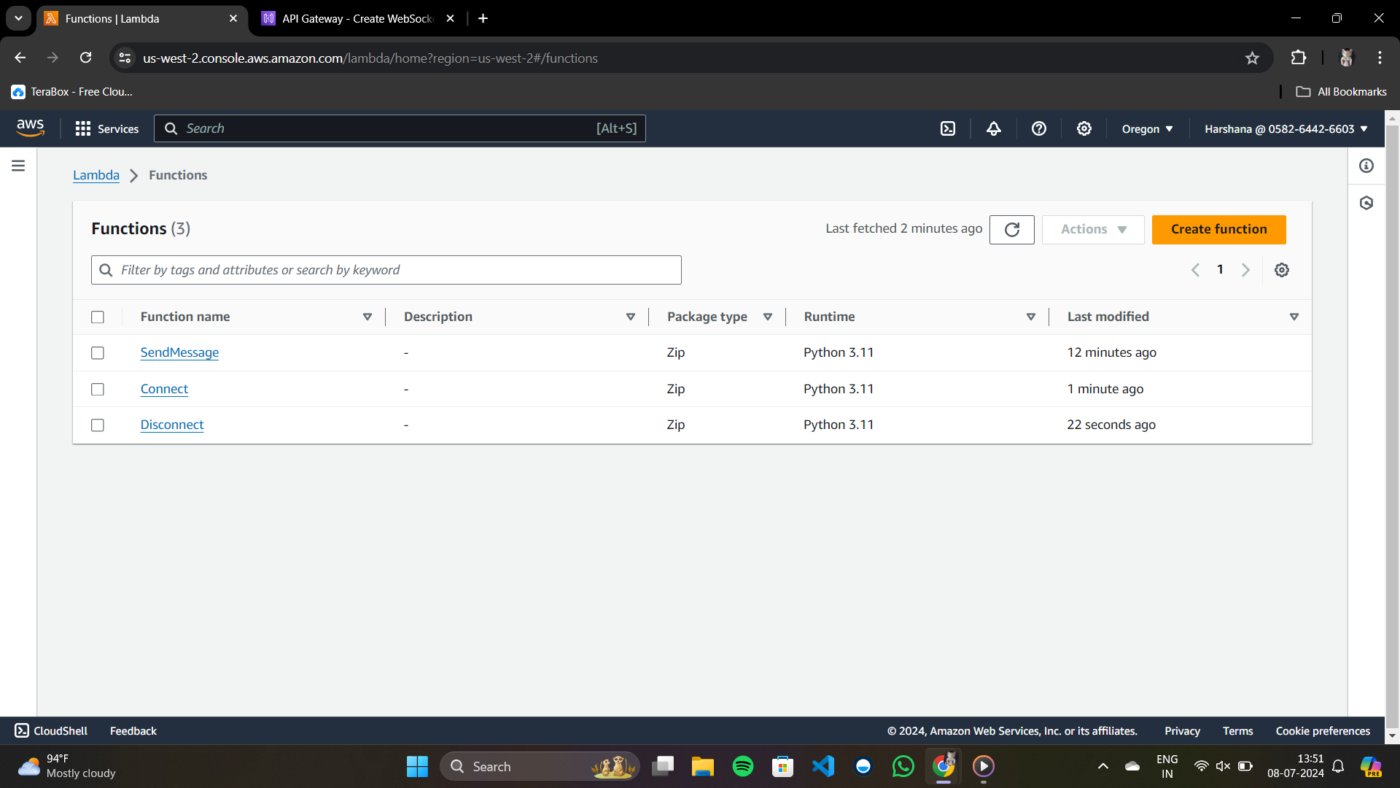Check the Disconnect function checkbox
This screenshot has width=1400, height=788.
pyautogui.click(x=98, y=425)
